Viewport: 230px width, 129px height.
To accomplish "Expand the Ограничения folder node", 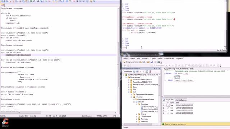I will [x=137, y=116].
